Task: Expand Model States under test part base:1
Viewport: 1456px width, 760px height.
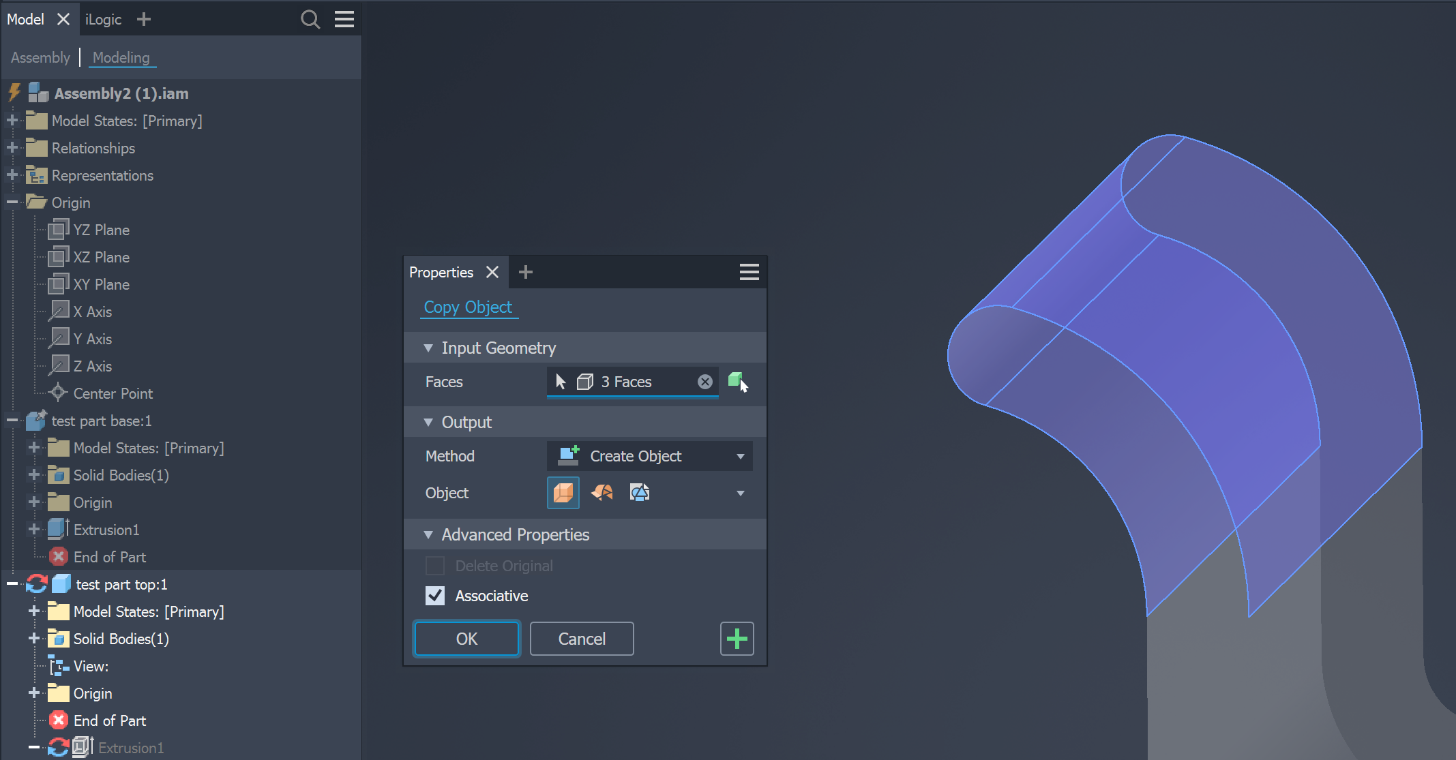Action: point(33,448)
